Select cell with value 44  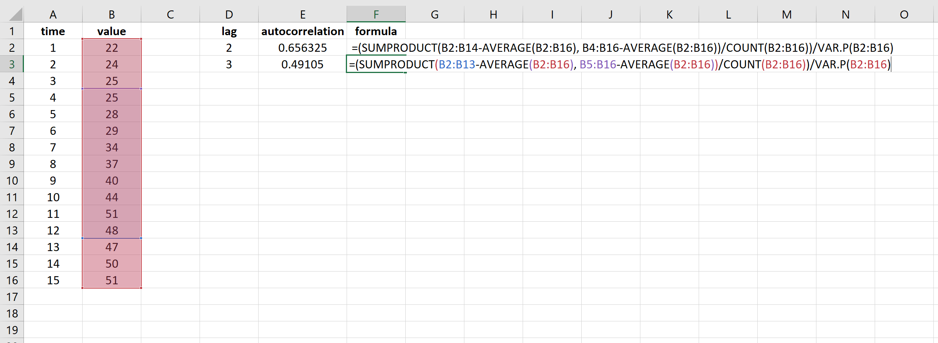(112, 197)
